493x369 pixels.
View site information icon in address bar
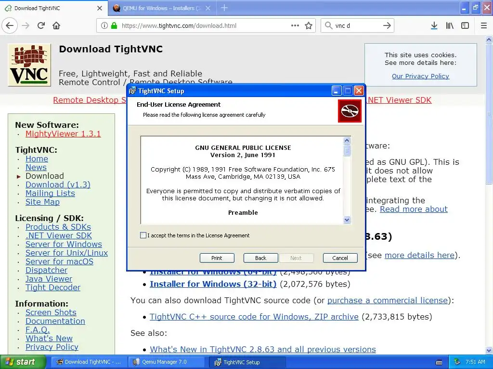coord(104,26)
